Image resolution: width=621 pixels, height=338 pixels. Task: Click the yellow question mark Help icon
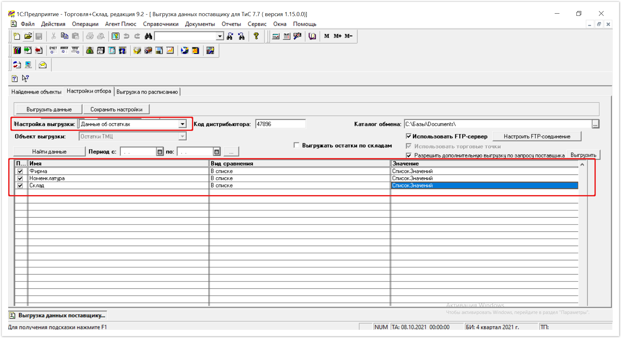pos(256,36)
